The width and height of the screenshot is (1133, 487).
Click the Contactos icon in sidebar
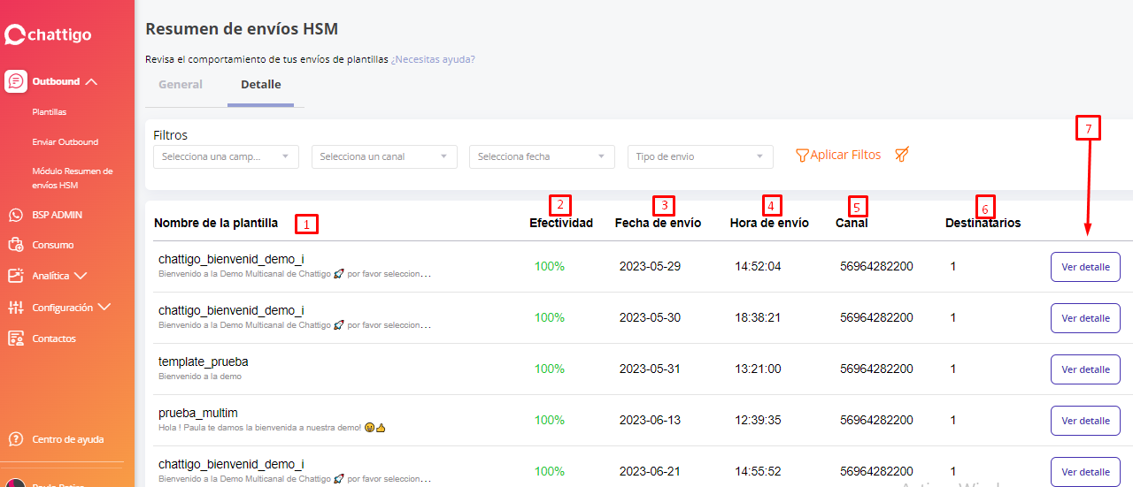15,339
